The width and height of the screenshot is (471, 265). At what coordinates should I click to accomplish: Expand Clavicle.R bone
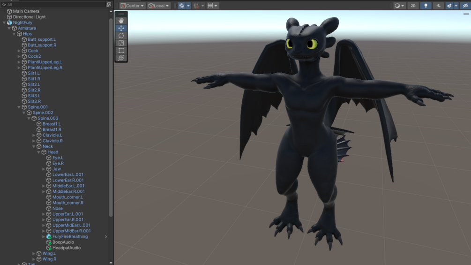pyautogui.click(x=34, y=141)
